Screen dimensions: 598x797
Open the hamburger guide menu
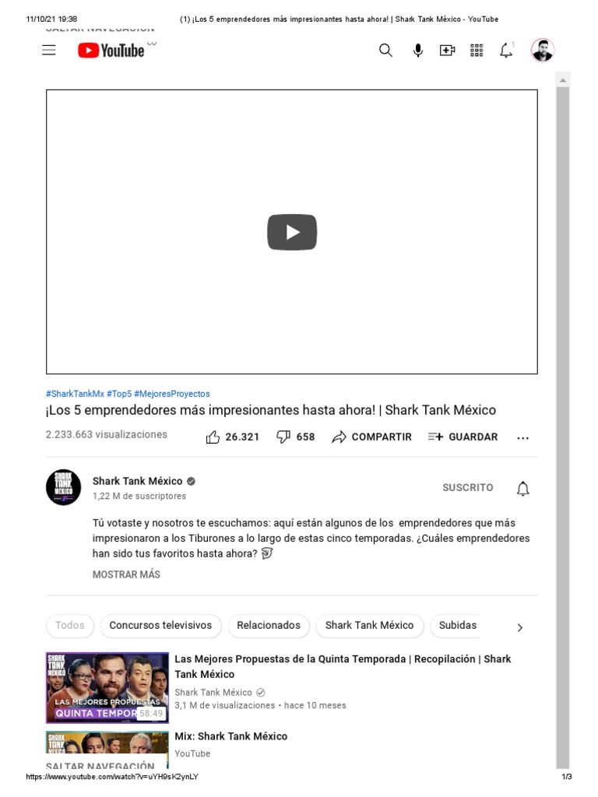coord(49,51)
